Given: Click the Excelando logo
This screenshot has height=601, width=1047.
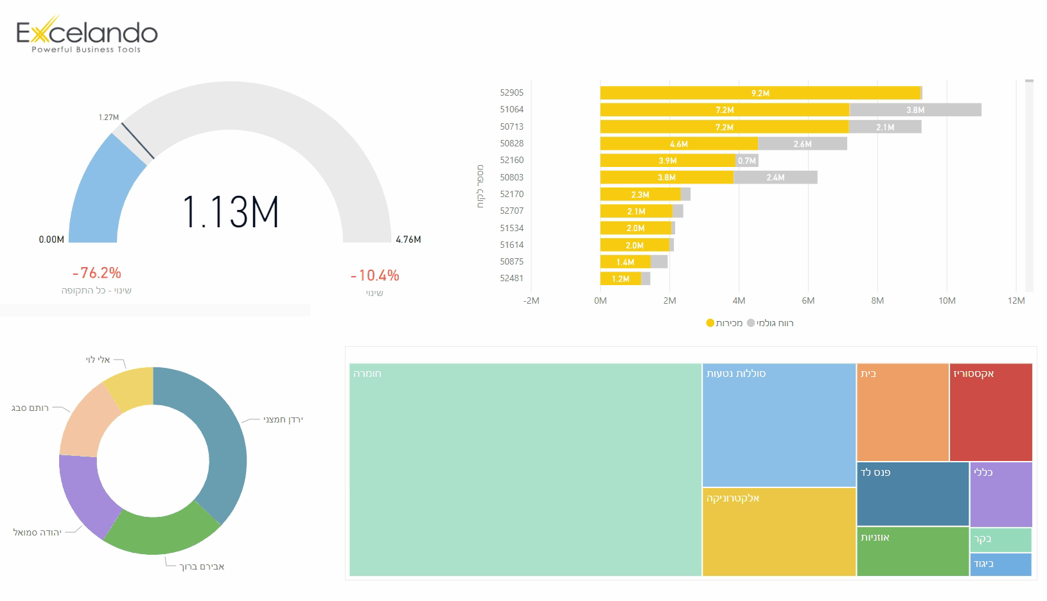Looking at the screenshot, I should [x=87, y=35].
